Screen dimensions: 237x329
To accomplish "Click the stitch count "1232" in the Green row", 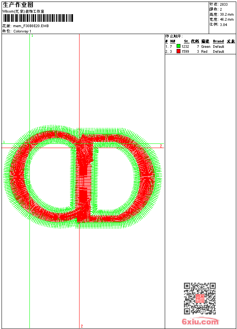I will pyautogui.click(x=185, y=47).
